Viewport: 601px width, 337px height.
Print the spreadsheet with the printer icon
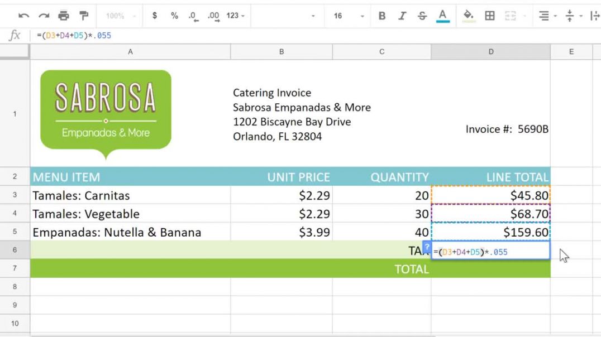pos(64,16)
